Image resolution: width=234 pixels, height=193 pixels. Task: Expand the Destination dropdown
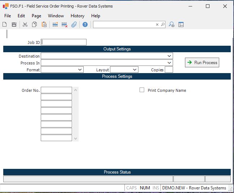(x=169, y=56)
